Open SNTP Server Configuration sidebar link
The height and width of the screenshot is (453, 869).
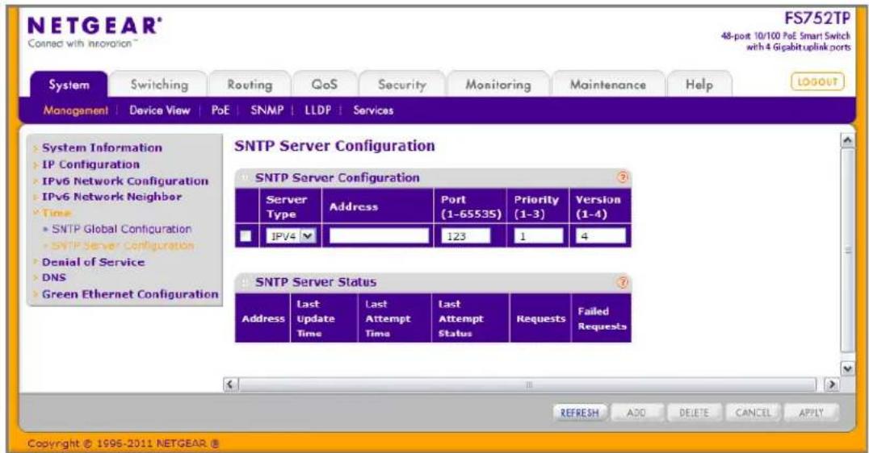(x=123, y=246)
